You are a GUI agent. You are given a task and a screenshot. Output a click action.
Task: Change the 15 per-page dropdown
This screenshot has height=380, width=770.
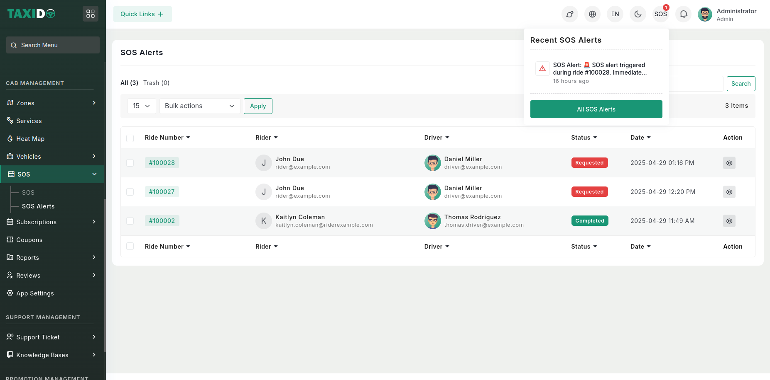tap(141, 106)
